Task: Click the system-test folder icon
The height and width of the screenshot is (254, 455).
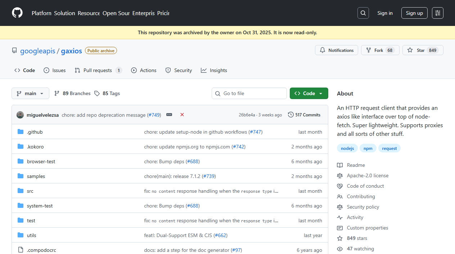Action: coord(21,206)
